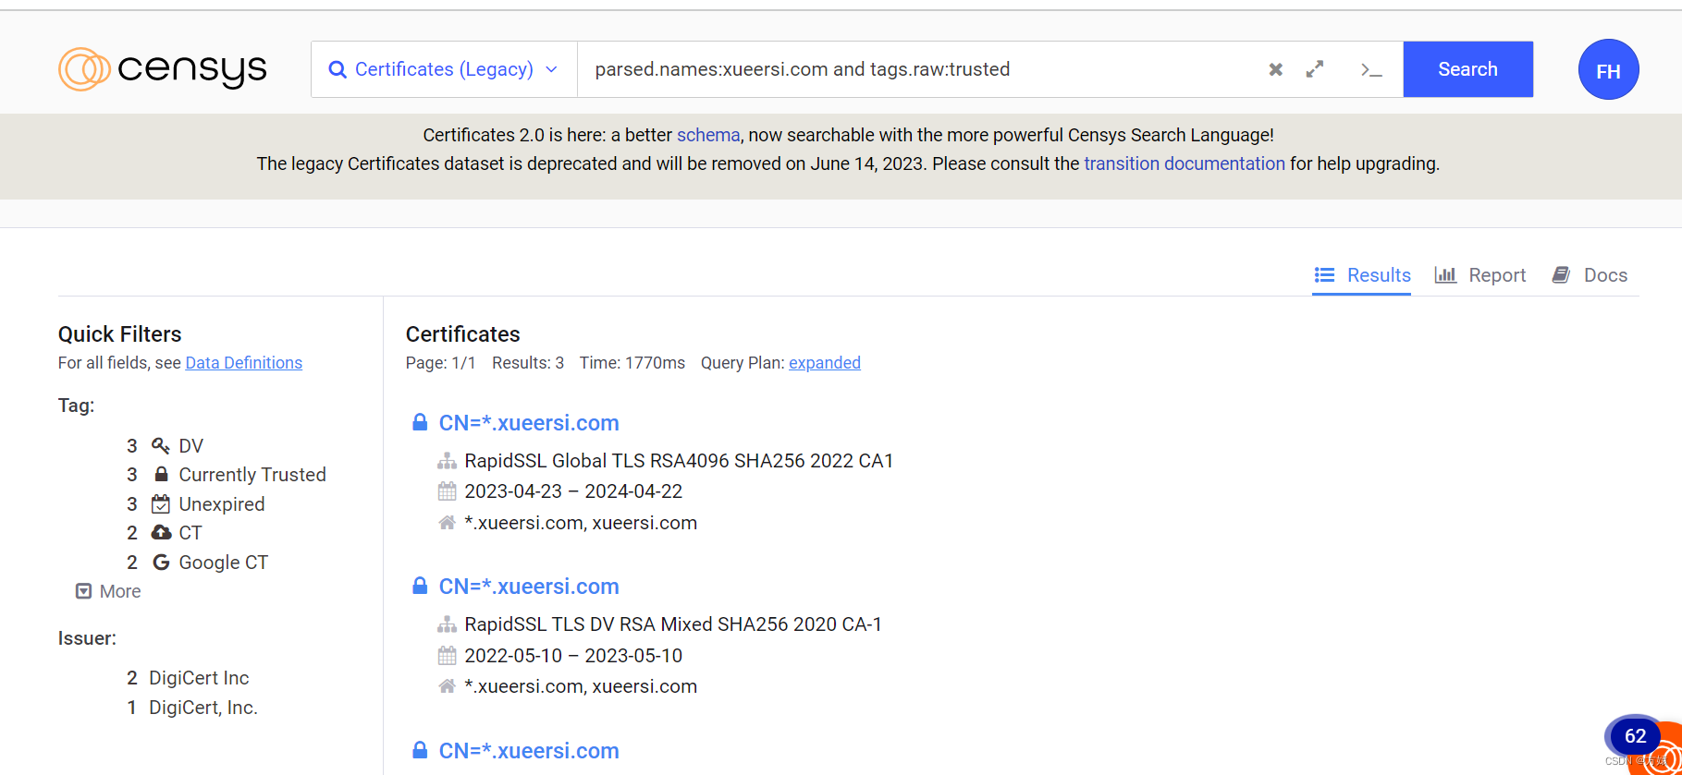Select text RapidSSL TLS DV RSA Mixed SHA256 2020 CA-1

tap(673, 624)
